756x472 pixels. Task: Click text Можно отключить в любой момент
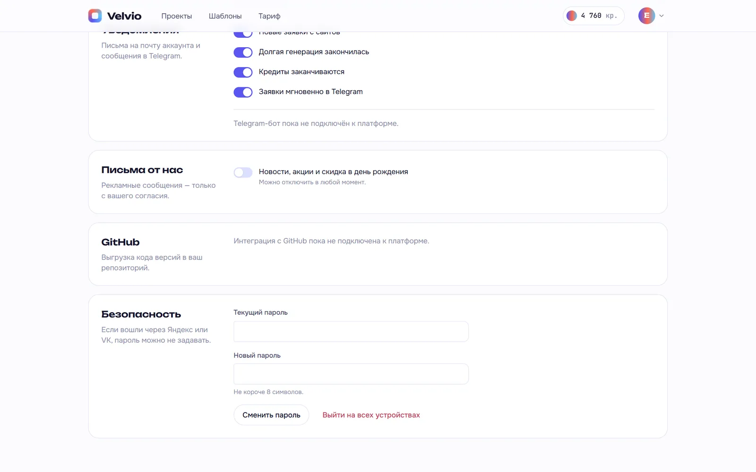[x=312, y=182]
